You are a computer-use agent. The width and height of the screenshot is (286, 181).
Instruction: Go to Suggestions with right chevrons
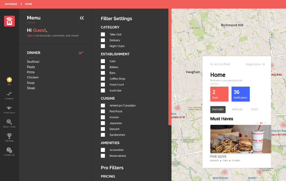point(255,64)
